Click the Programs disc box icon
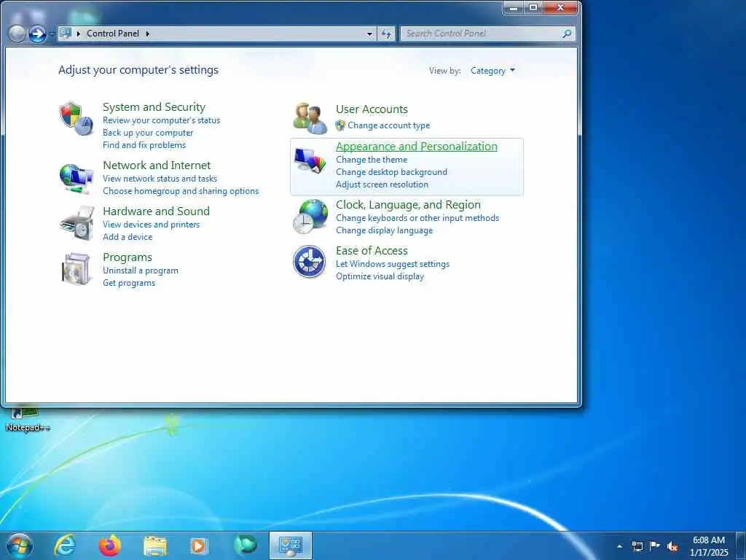This screenshot has width=746, height=560. 76,269
